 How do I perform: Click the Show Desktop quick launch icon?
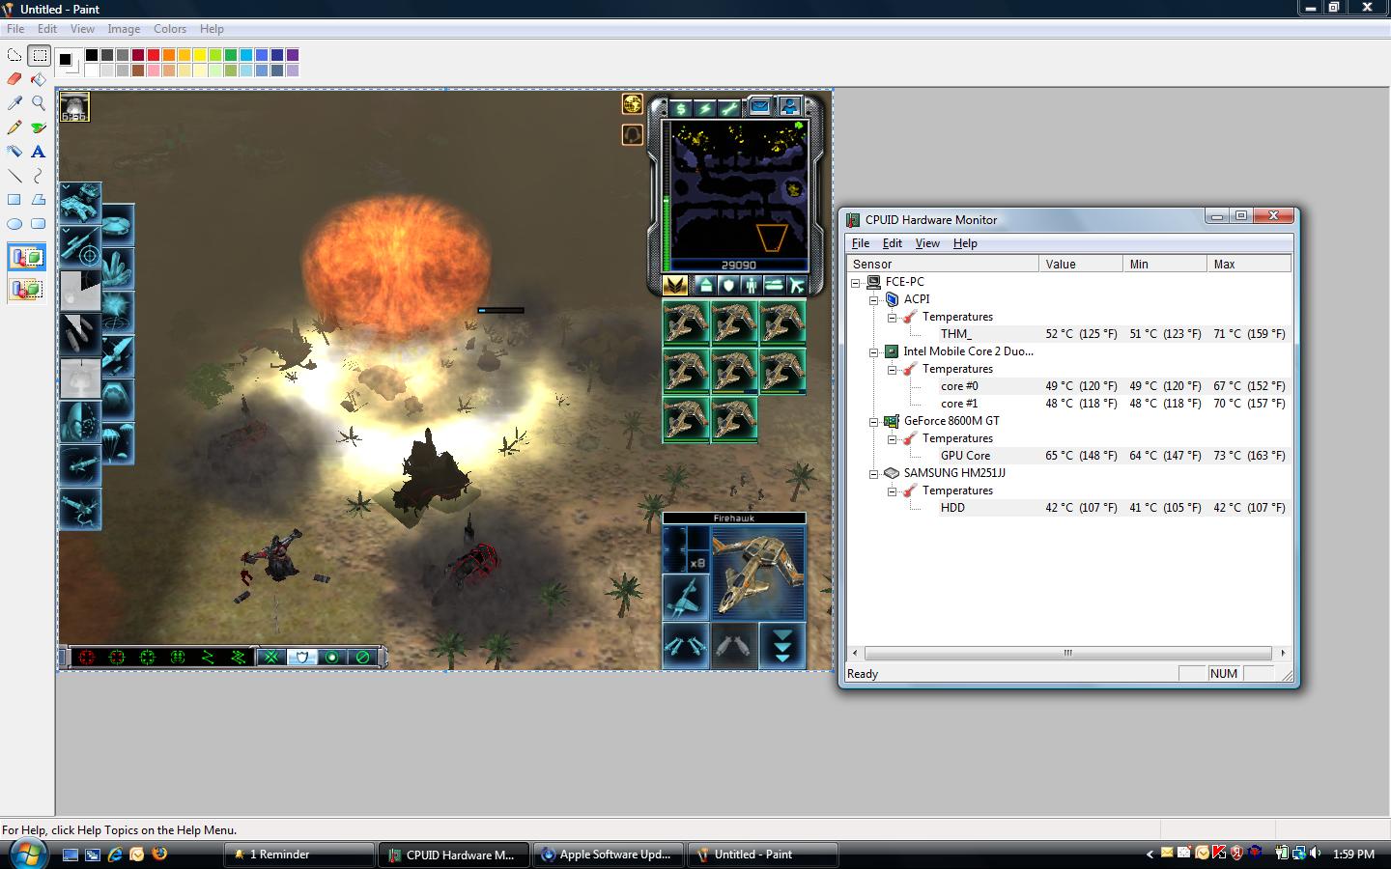click(71, 855)
